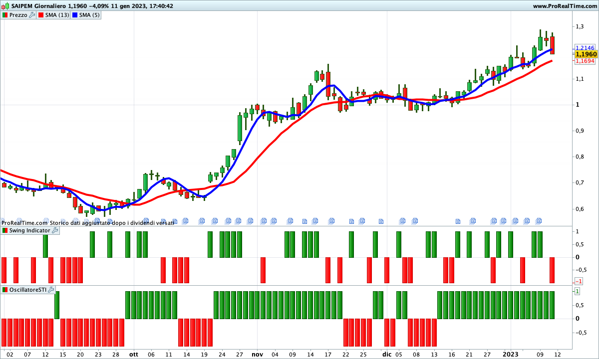Image resolution: width=599 pixels, height=359 pixels.
Task: Click the red -1 Swing Indicator value tag
Action: (579, 281)
